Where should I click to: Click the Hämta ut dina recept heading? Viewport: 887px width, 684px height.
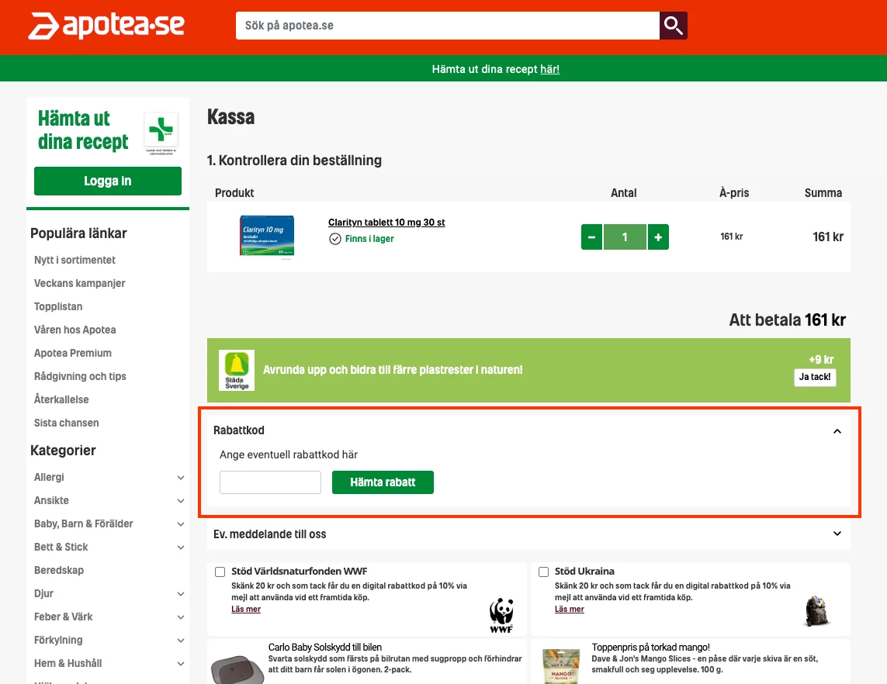coord(83,130)
